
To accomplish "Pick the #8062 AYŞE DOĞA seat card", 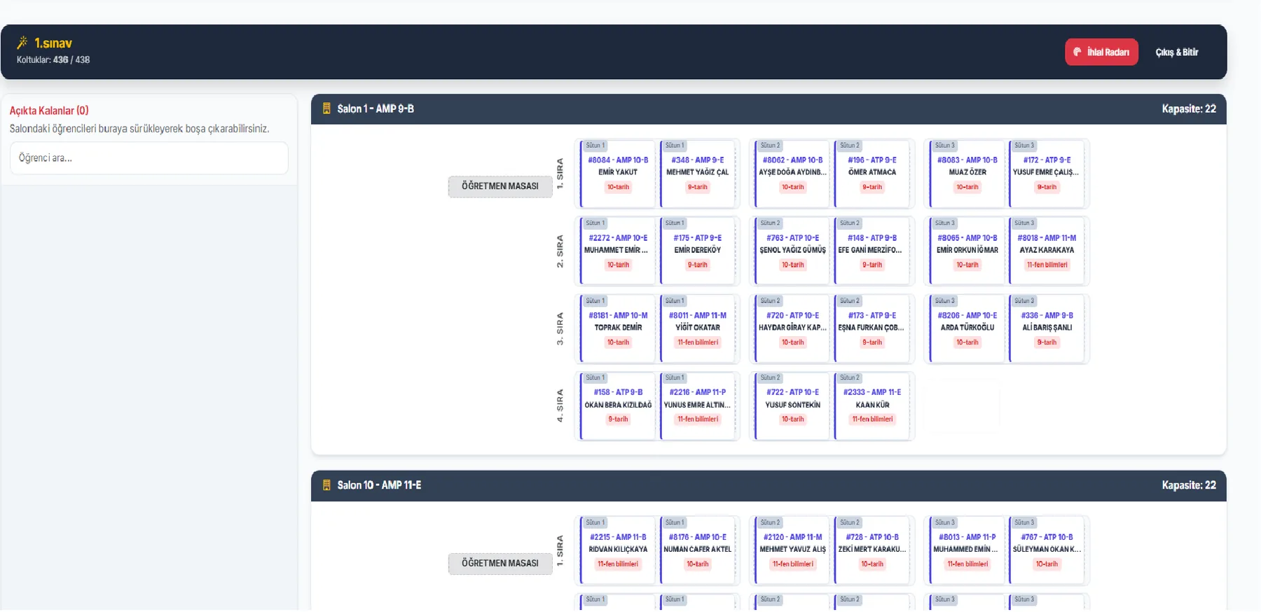I will (x=793, y=174).
